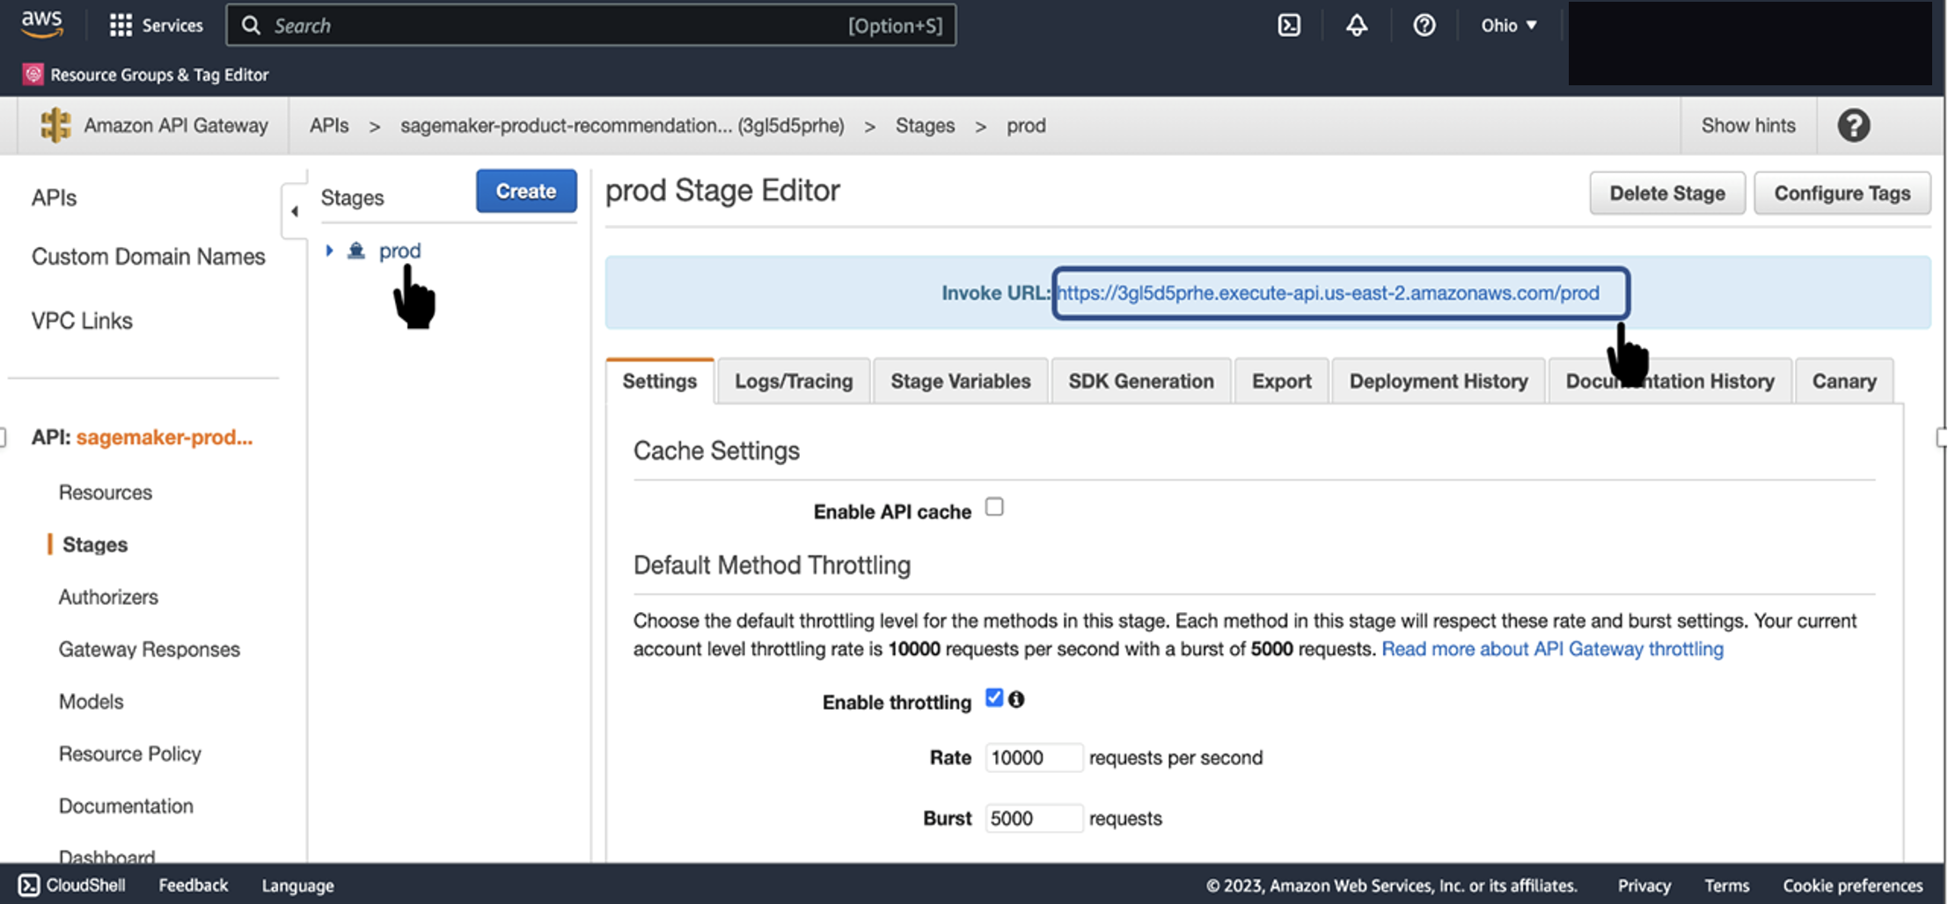Click the AWS logo home icon
The image size is (1948, 904).
tap(41, 25)
